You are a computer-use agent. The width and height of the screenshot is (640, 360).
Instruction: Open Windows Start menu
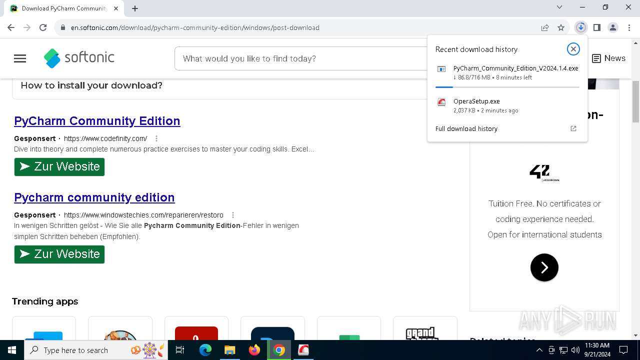(12, 350)
